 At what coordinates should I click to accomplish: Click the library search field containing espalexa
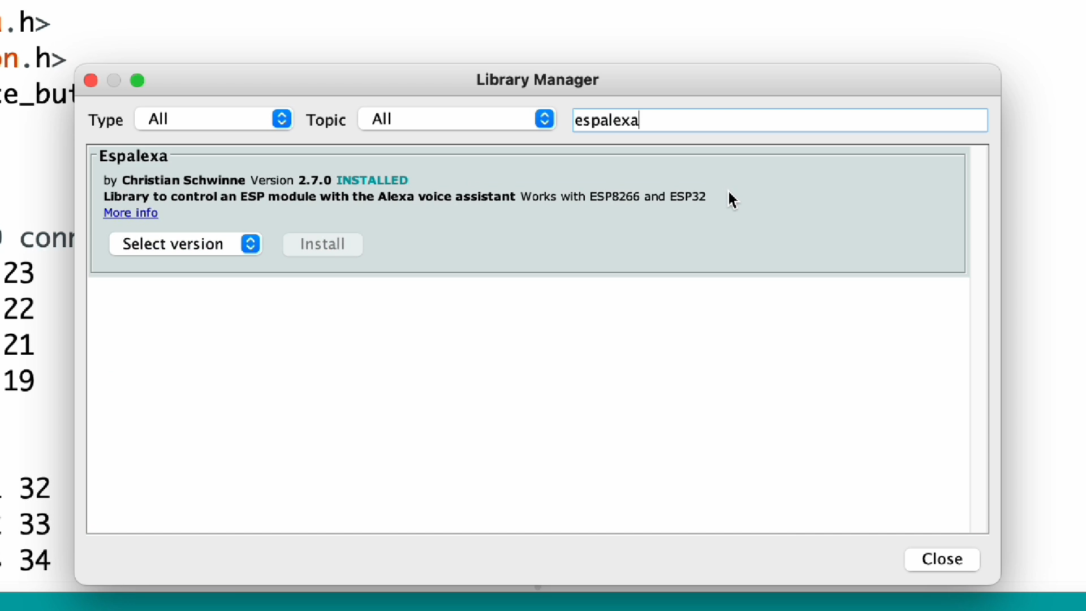coord(780,120)
